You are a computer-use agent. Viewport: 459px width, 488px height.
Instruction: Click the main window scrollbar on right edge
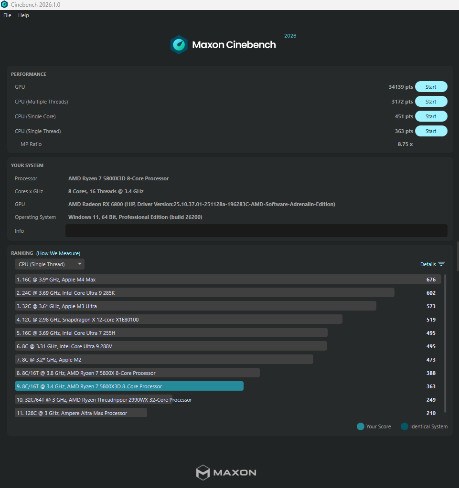point(458,256)
